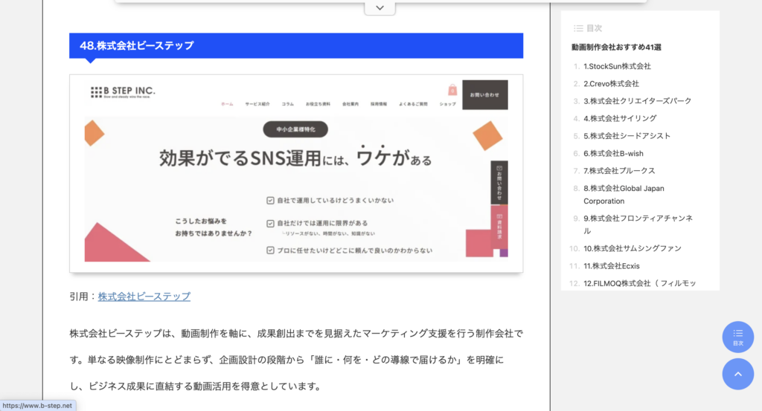Image resolution: width=762 pixels, height=411 pixels.
Task: Toggle checkbox プロに任せたいけどどこに頼んで良いのかわからない
Action: pos(270,250)
